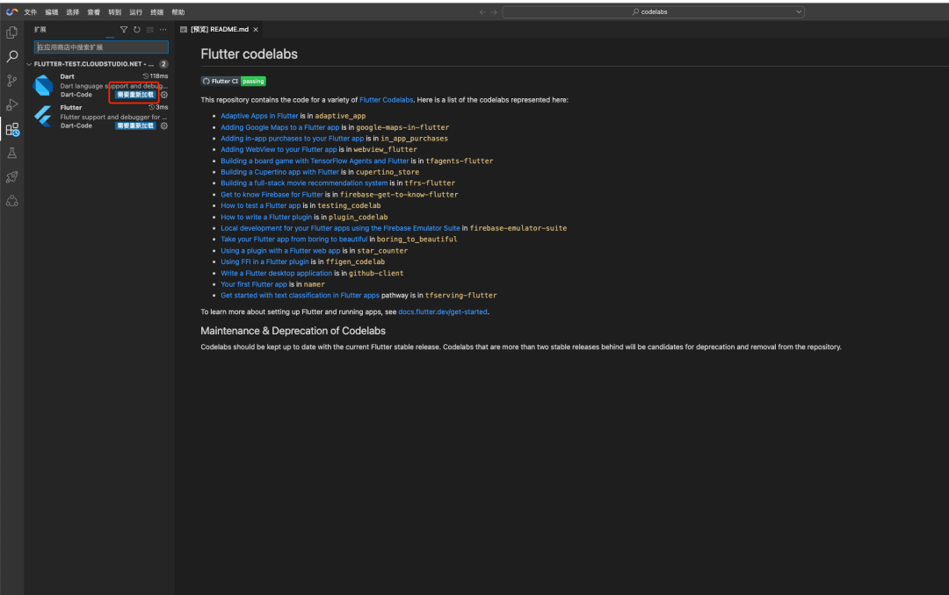Open the codelabs command center dropdown arrow
The height and width of the screenshot is (595, 949).
tap(798, 12)
